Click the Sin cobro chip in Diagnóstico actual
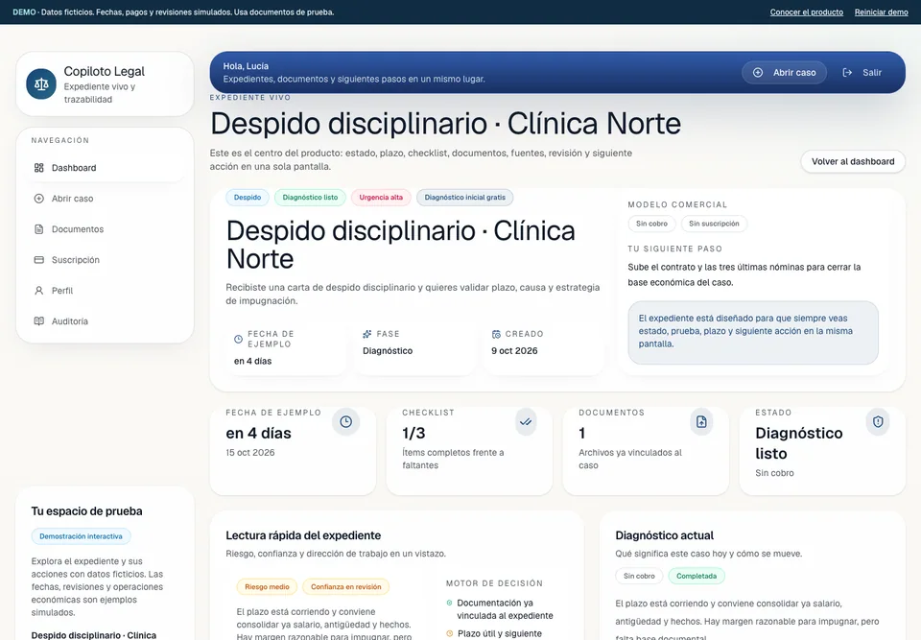This screenshot has height=640, width=921. 639,576
